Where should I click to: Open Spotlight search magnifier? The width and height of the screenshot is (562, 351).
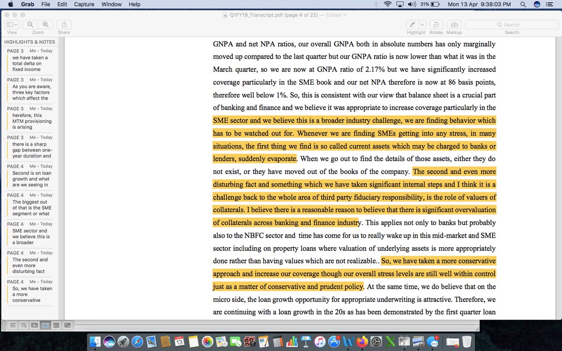(x=522, y=4)
